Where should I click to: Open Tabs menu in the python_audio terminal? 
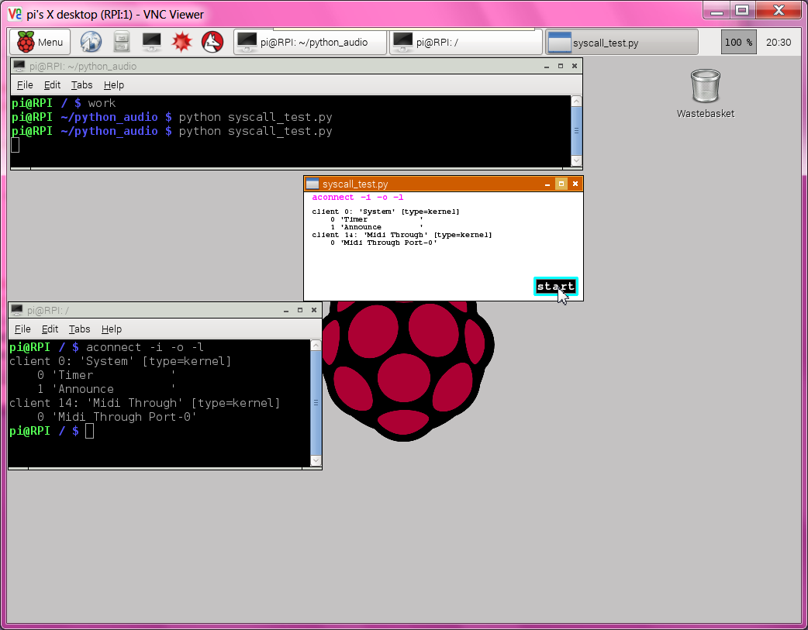81,85
